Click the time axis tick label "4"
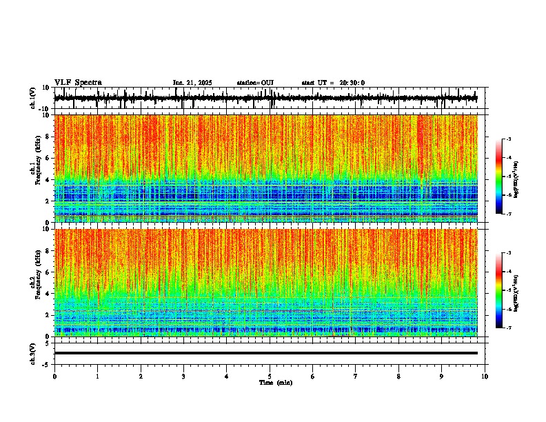This screenshot has width=546, height=422. [x=226, y=376]
